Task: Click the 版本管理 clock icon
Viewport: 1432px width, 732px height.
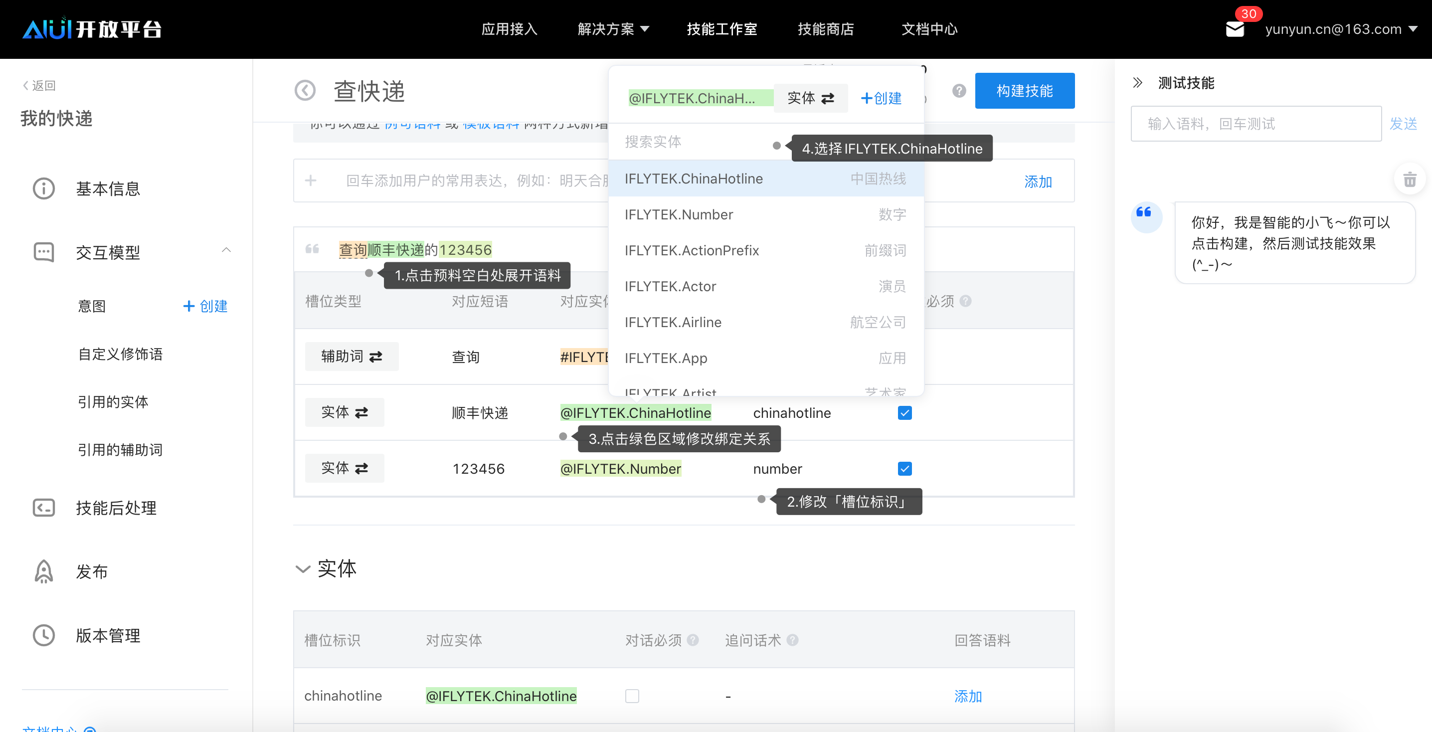Action: tap(43, 635)
